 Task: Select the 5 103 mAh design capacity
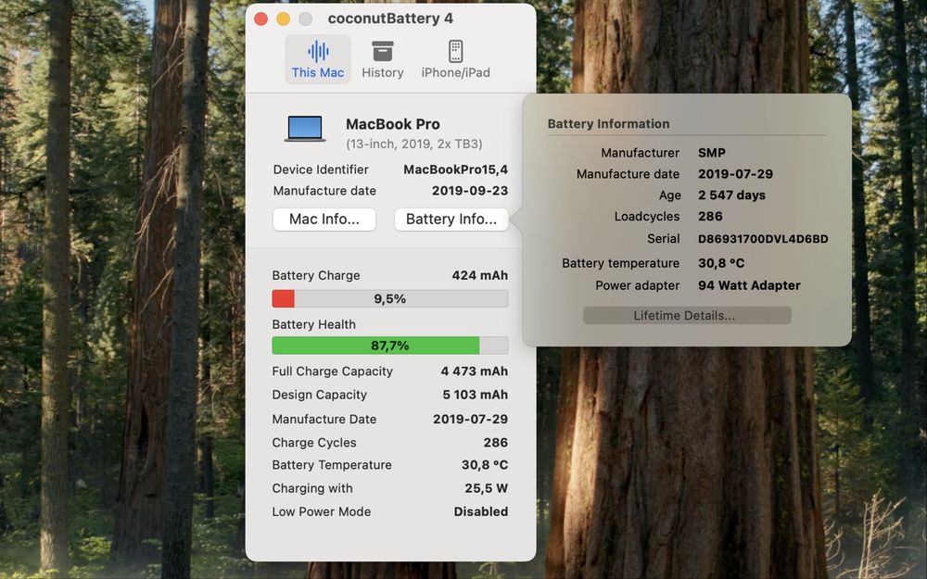coord(475,395)
